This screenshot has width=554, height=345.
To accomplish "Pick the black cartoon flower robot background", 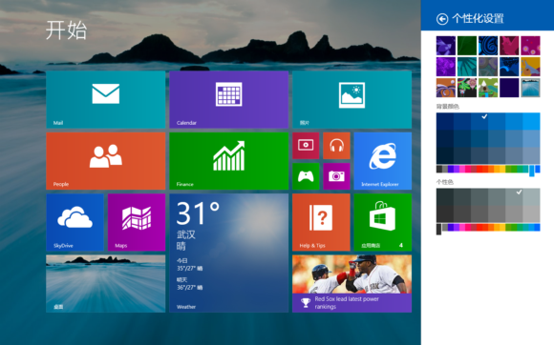I will 467,88.
